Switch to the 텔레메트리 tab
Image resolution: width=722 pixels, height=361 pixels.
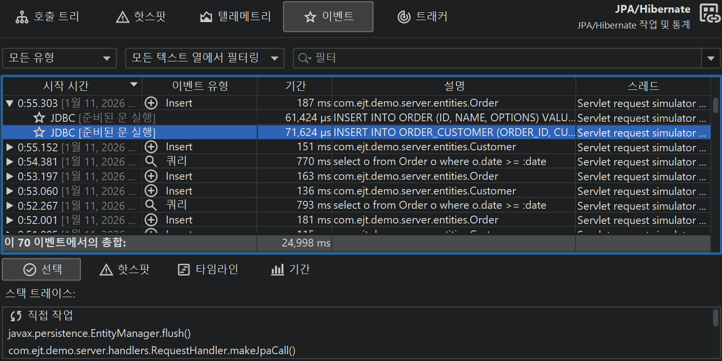point(235,17)
